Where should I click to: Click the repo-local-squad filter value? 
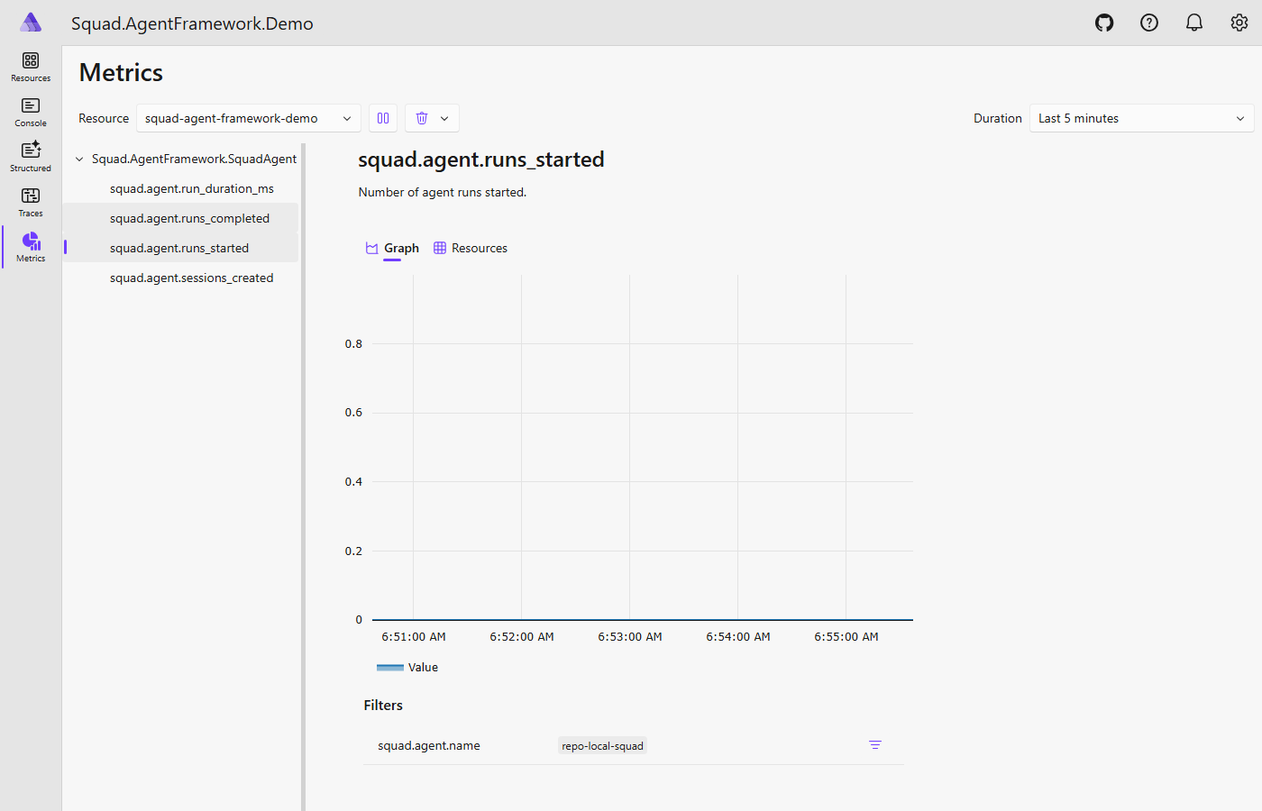click(x=602, y=746)
